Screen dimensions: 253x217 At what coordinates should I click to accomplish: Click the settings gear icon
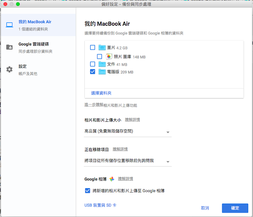click(9, 70)
